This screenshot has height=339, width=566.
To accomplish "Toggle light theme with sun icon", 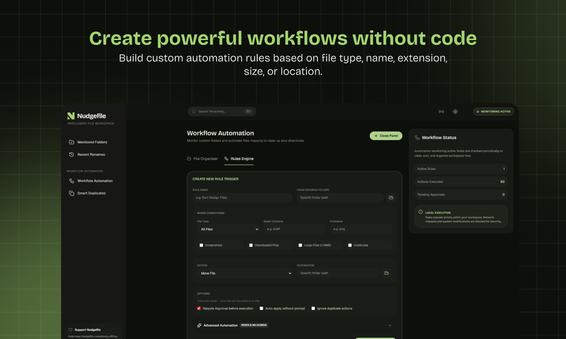I will (x=455, y=112).
